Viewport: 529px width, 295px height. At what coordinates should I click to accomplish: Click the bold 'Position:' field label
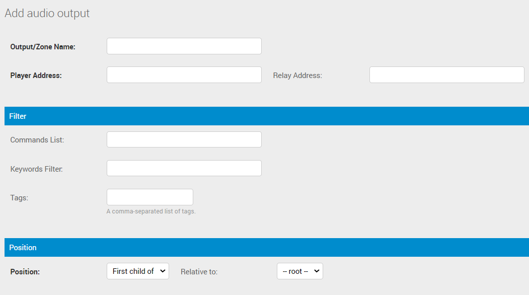(x=25, y=272)
